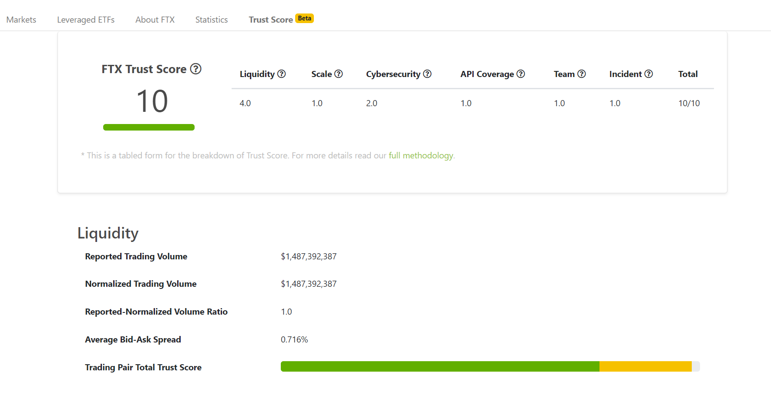
Task: Click the yellow Beta badge
Action: [304, 18]
